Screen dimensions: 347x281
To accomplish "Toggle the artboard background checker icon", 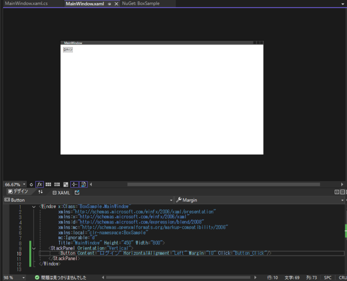I will click(x=66, y=184).
